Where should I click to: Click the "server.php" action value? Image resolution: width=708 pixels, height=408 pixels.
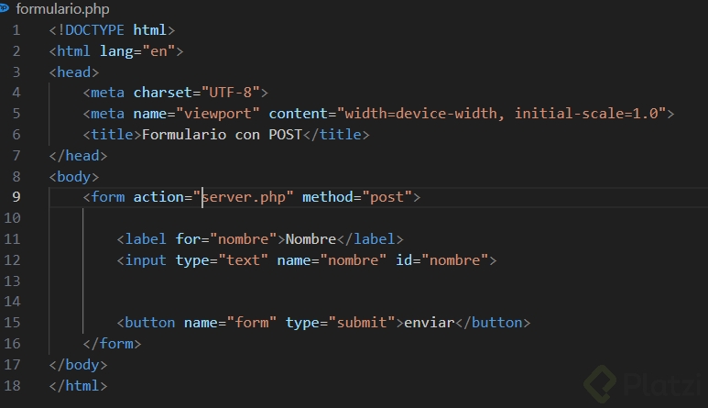point(246,197)
